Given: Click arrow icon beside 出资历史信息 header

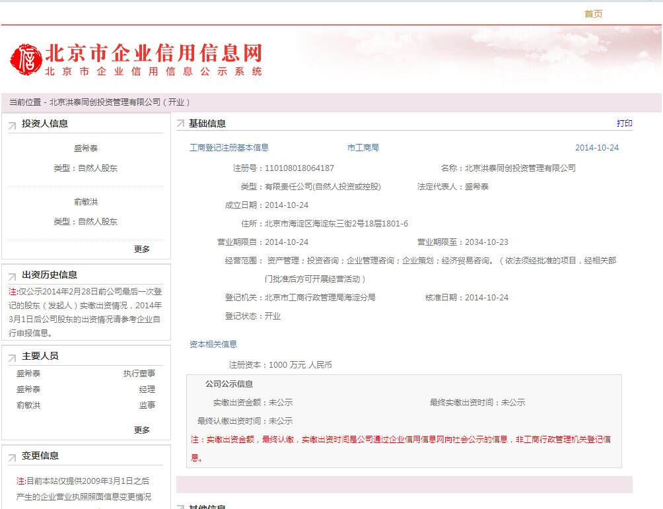Looking at the screenshot, I should (13, 276).
